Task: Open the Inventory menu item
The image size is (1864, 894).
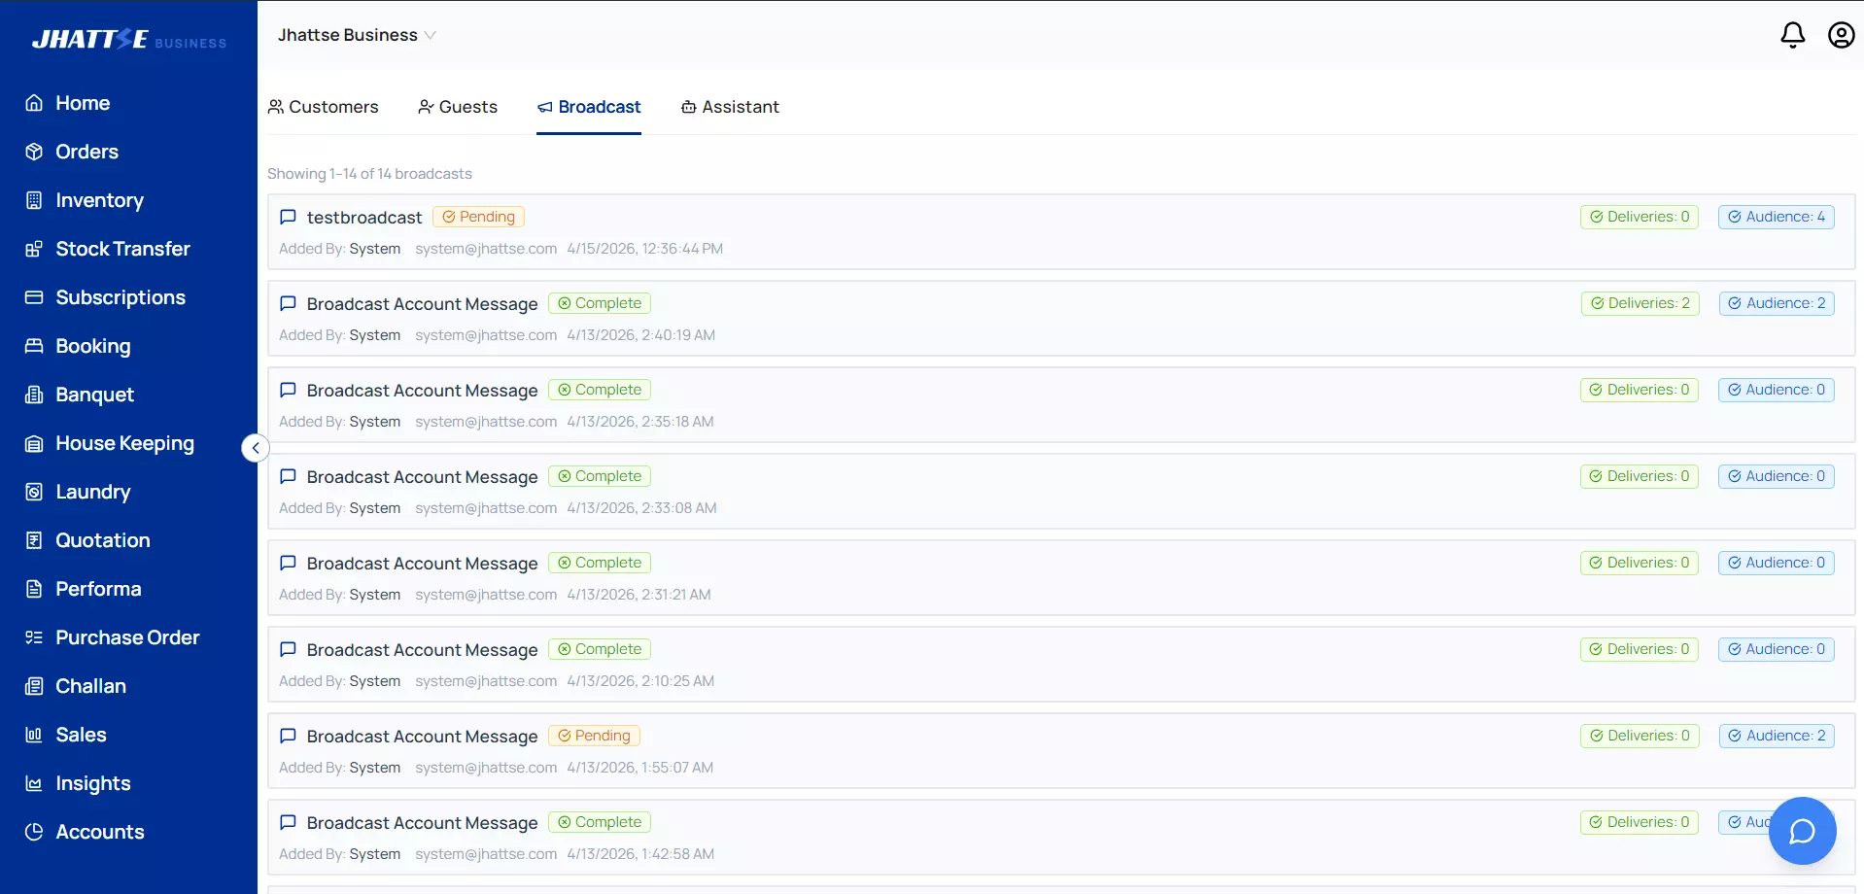Action: pos(99,200)
